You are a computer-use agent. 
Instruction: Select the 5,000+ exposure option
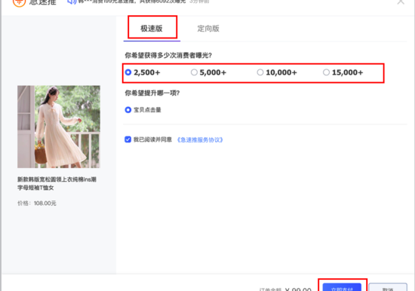click(x=208, y=72)
